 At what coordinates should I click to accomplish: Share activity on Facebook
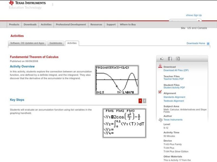tap(170, 59)
